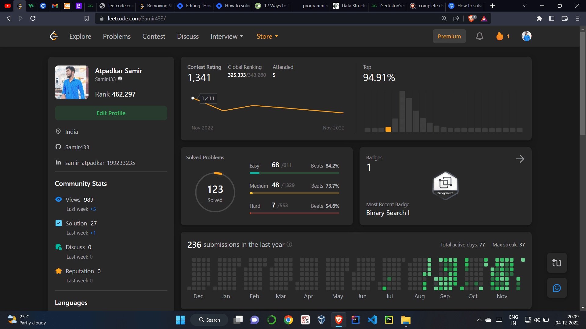Open the Premium button

pyautogui.click(x=449, y=36)
